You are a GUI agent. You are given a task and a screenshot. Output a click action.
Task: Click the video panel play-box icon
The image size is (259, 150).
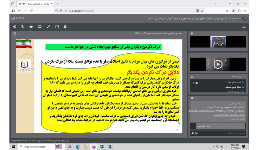(192, 55)
